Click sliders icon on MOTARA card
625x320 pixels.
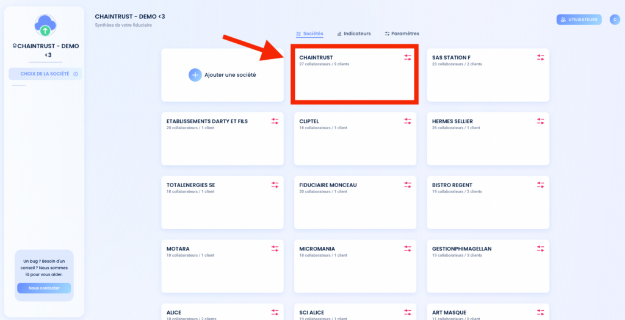[x=275, y=249]
